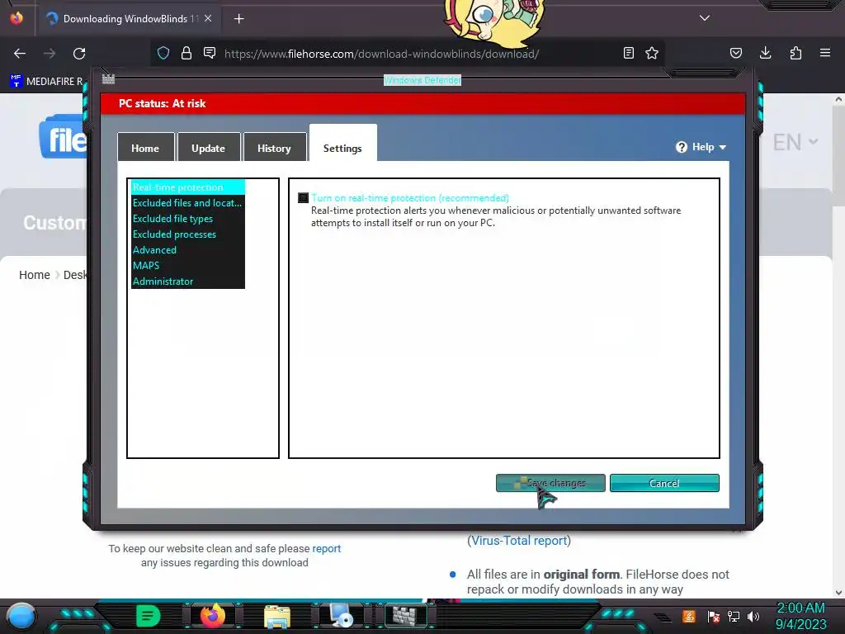
Task: Switch to the Update tab
Action: pyautogui.click(x=209, y=149)
